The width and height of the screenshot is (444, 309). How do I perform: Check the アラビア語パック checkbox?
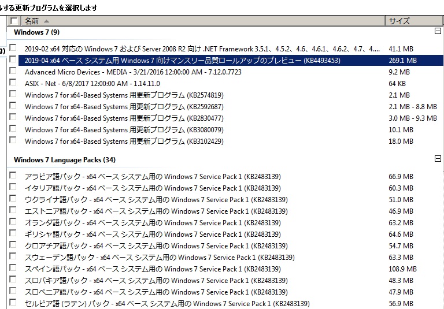(13, 175)
